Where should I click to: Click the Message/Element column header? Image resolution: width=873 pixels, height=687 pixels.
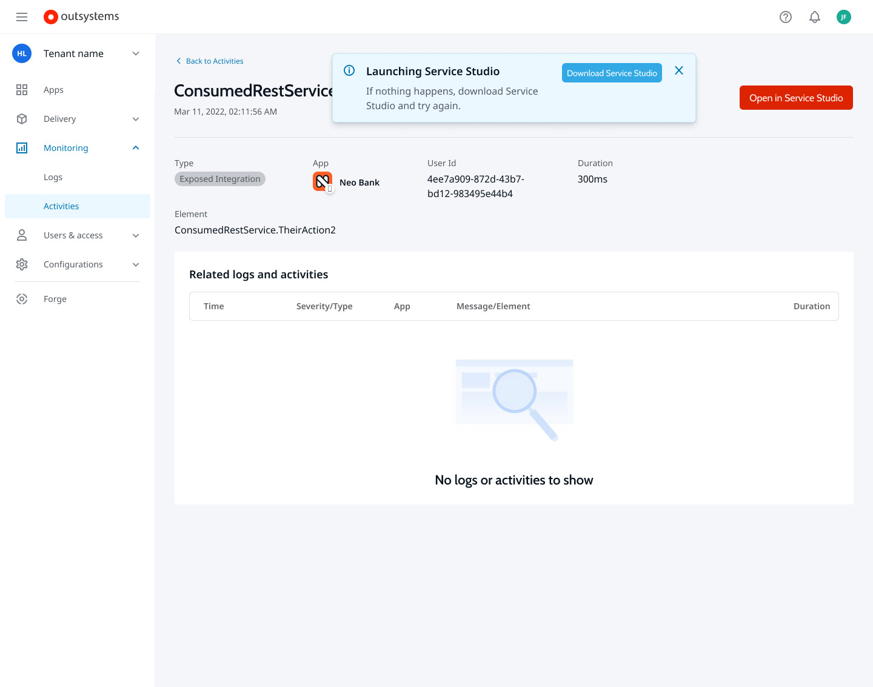(x=493, y=306)
